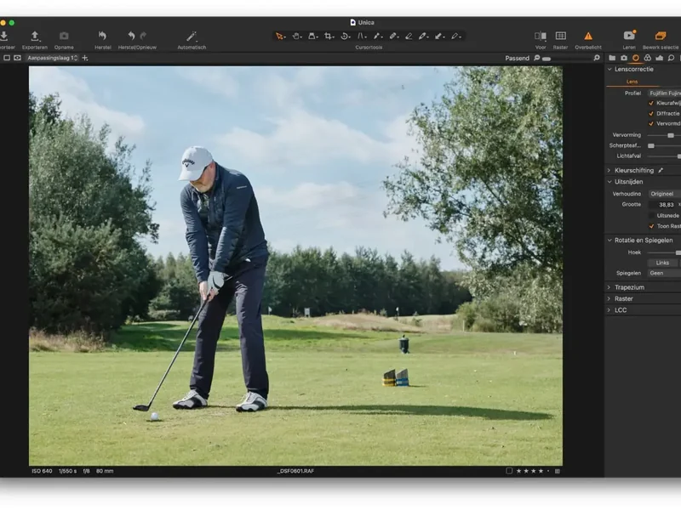Toggle the Toon Raster checkbox

coord(651,226)
